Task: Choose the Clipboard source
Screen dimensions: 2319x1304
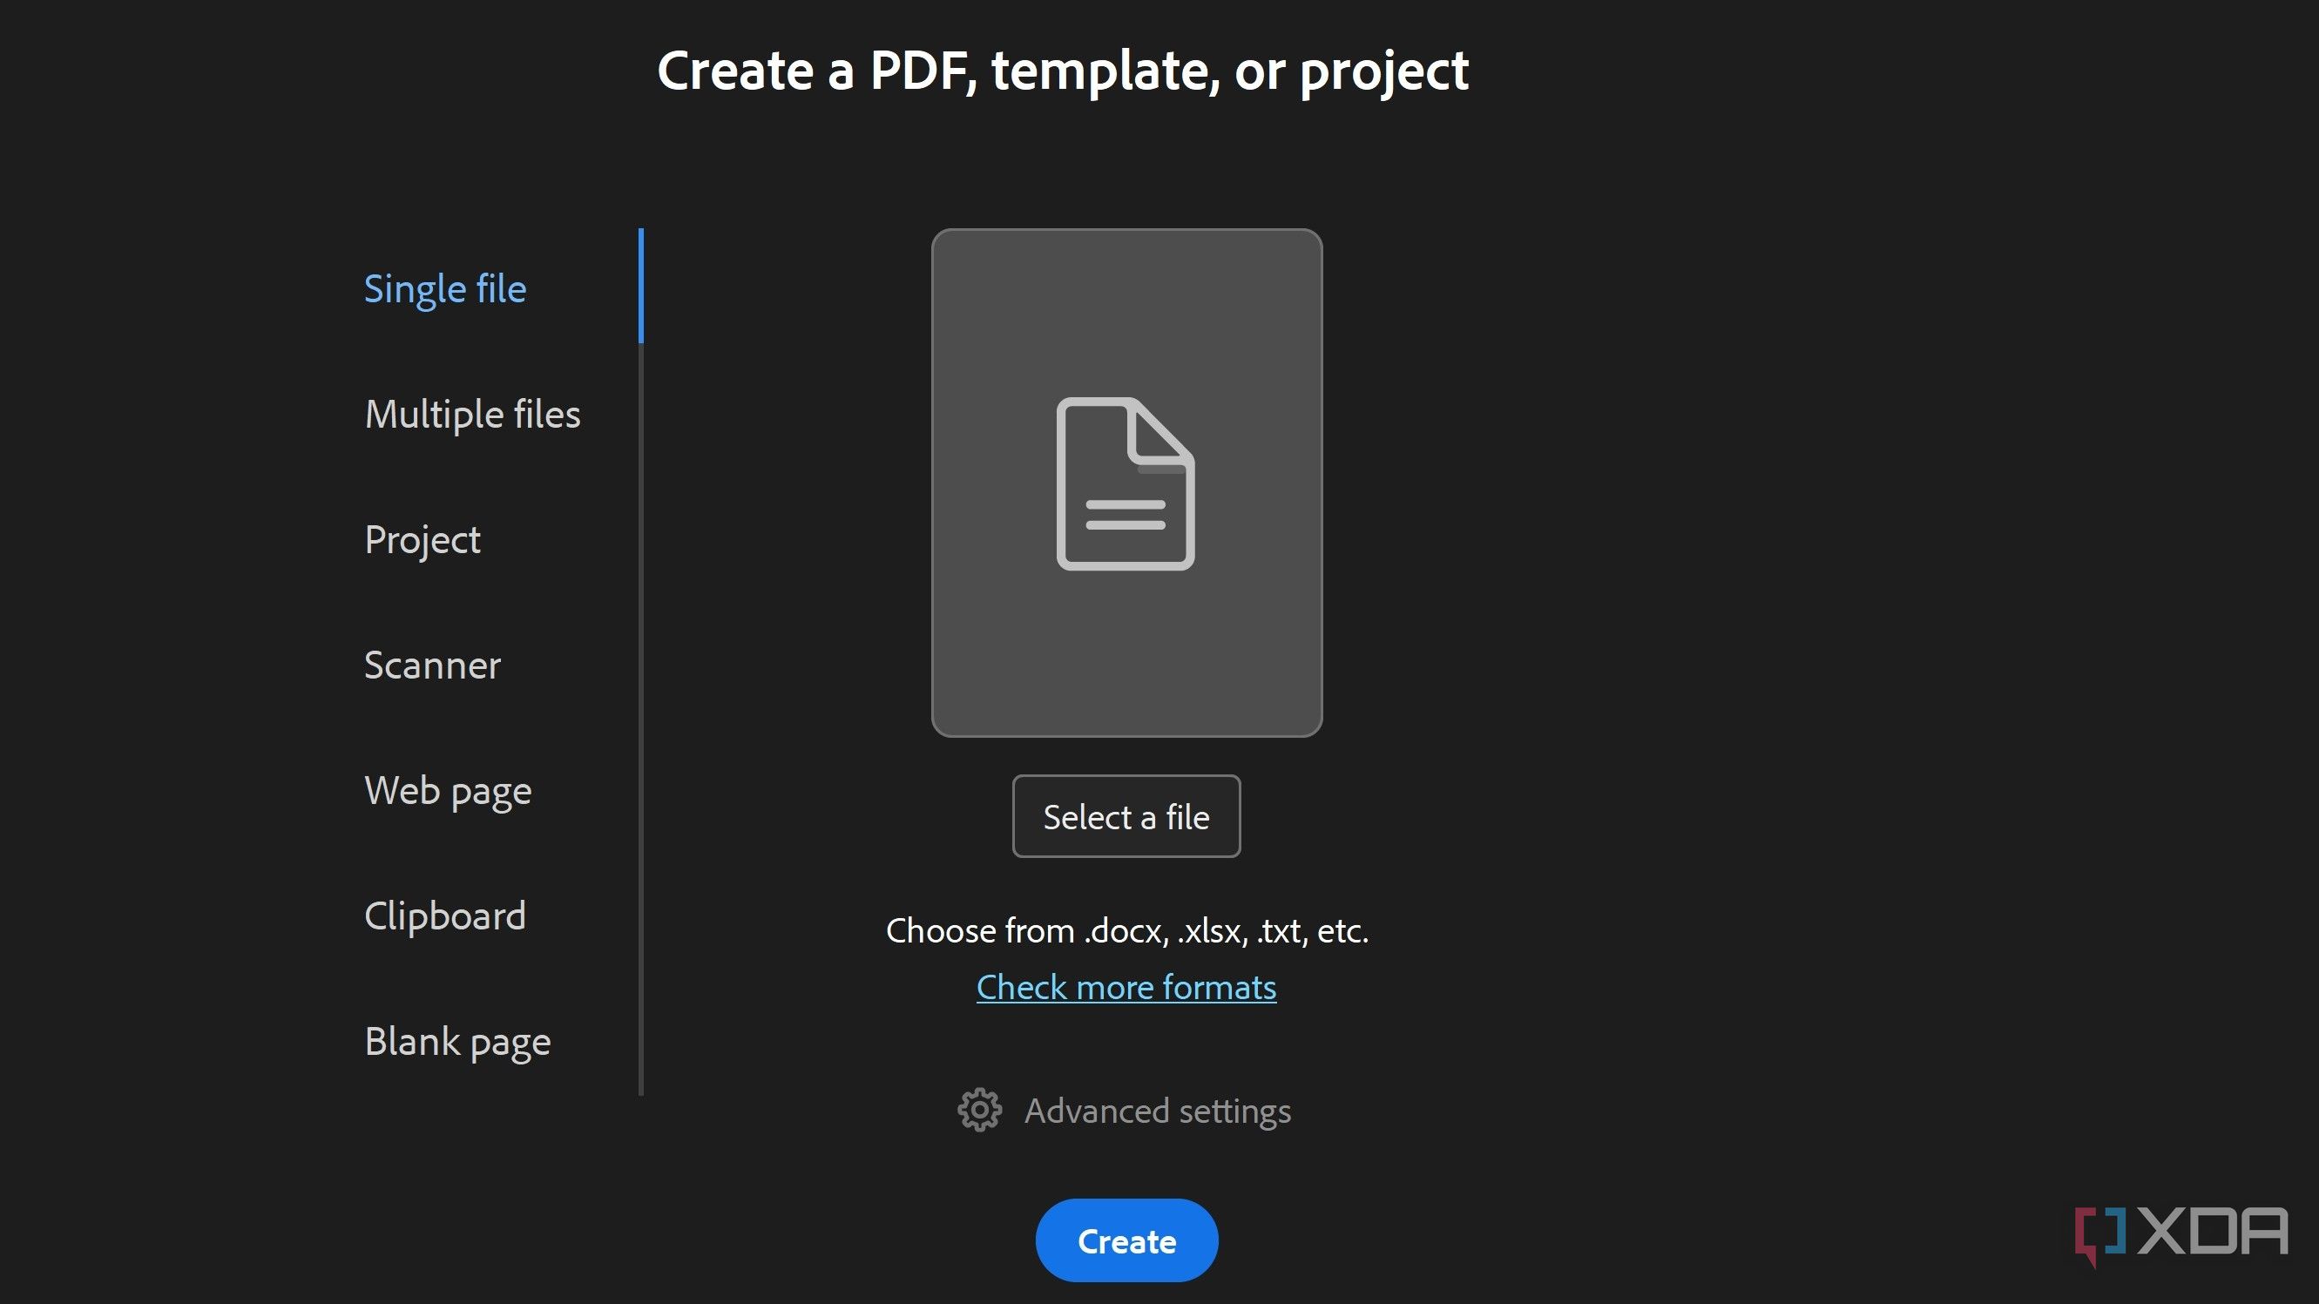Action: pyautogui.click(x=444, y=917)
